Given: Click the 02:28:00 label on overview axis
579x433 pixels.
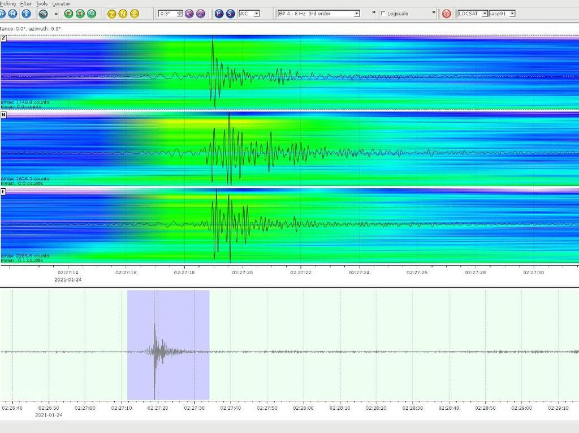Looking at the screenshot, I should tap(303, 408).
